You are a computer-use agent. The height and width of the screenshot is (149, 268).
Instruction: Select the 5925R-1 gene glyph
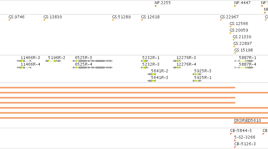pyautogui.click(x=197, y=81)
